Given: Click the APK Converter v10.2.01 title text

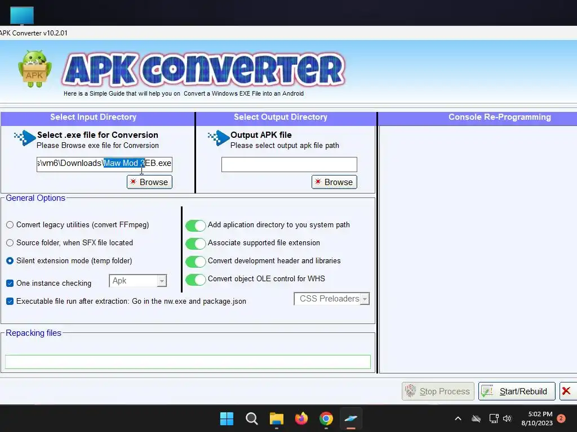Looking at the screenshot, I should pyautogui.click(x=33, y=33).
